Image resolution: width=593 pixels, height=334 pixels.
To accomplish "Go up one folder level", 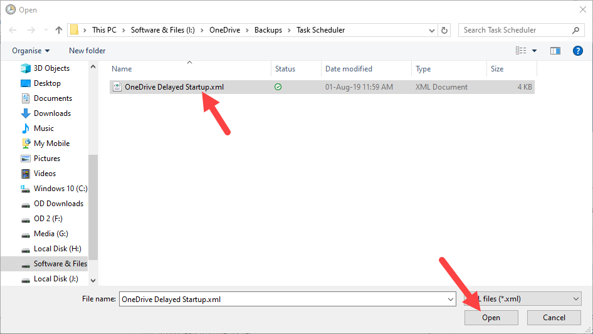I will [59, 30].
